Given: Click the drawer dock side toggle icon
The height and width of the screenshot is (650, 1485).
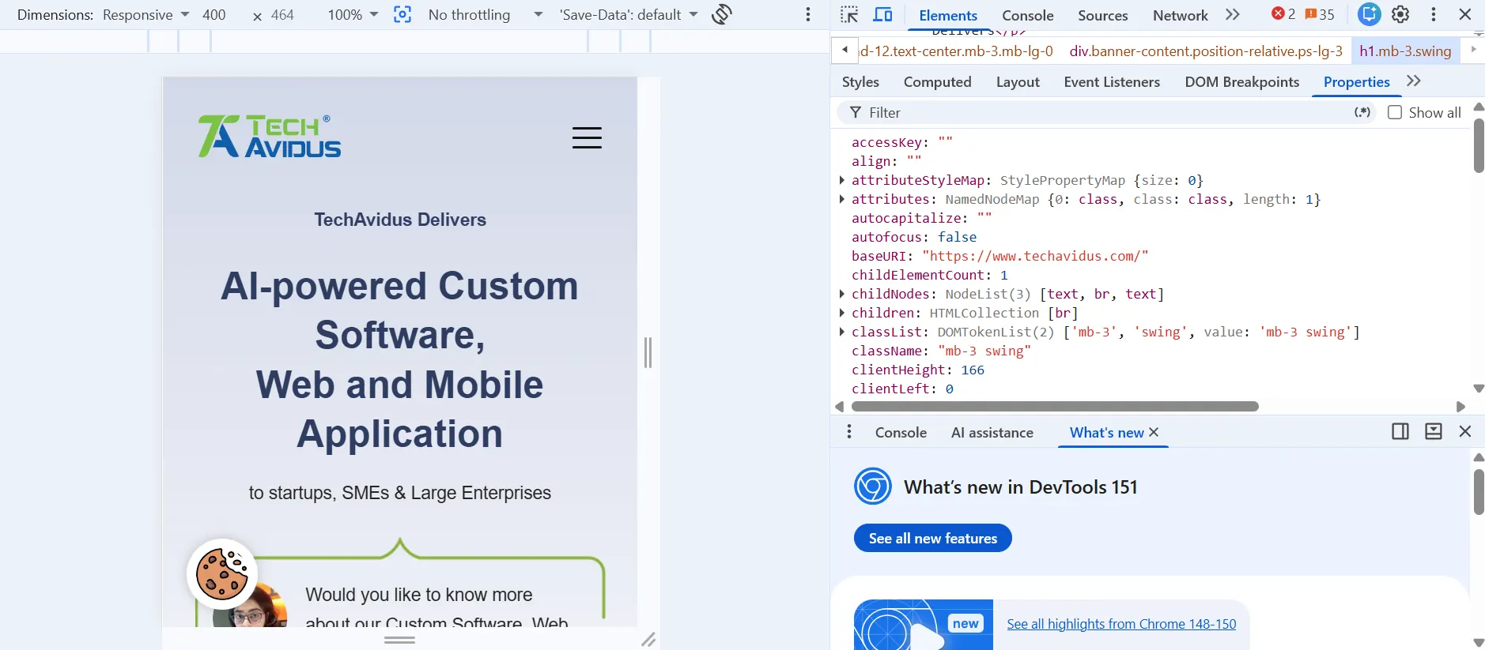Looking at the screenshot, I should tap(1400, 431).
